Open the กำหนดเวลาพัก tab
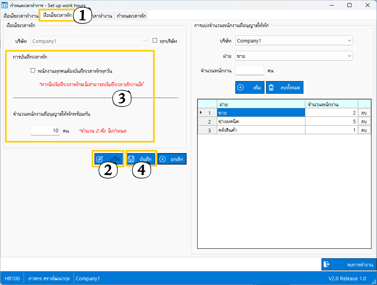 coord(131,16)
